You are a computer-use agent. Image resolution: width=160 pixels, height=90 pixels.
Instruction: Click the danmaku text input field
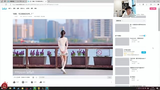73,77
